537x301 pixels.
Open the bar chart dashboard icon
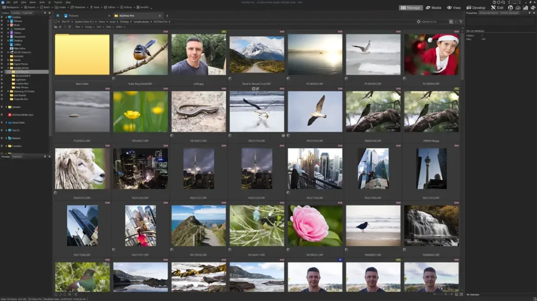click(x=525, y=7)
